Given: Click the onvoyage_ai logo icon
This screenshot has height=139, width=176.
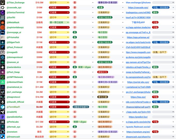Looking at the screenshot, I should click(3, 32).
